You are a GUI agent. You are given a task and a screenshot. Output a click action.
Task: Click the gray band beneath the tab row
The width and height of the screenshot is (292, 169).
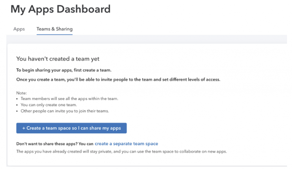pos(147,39)
